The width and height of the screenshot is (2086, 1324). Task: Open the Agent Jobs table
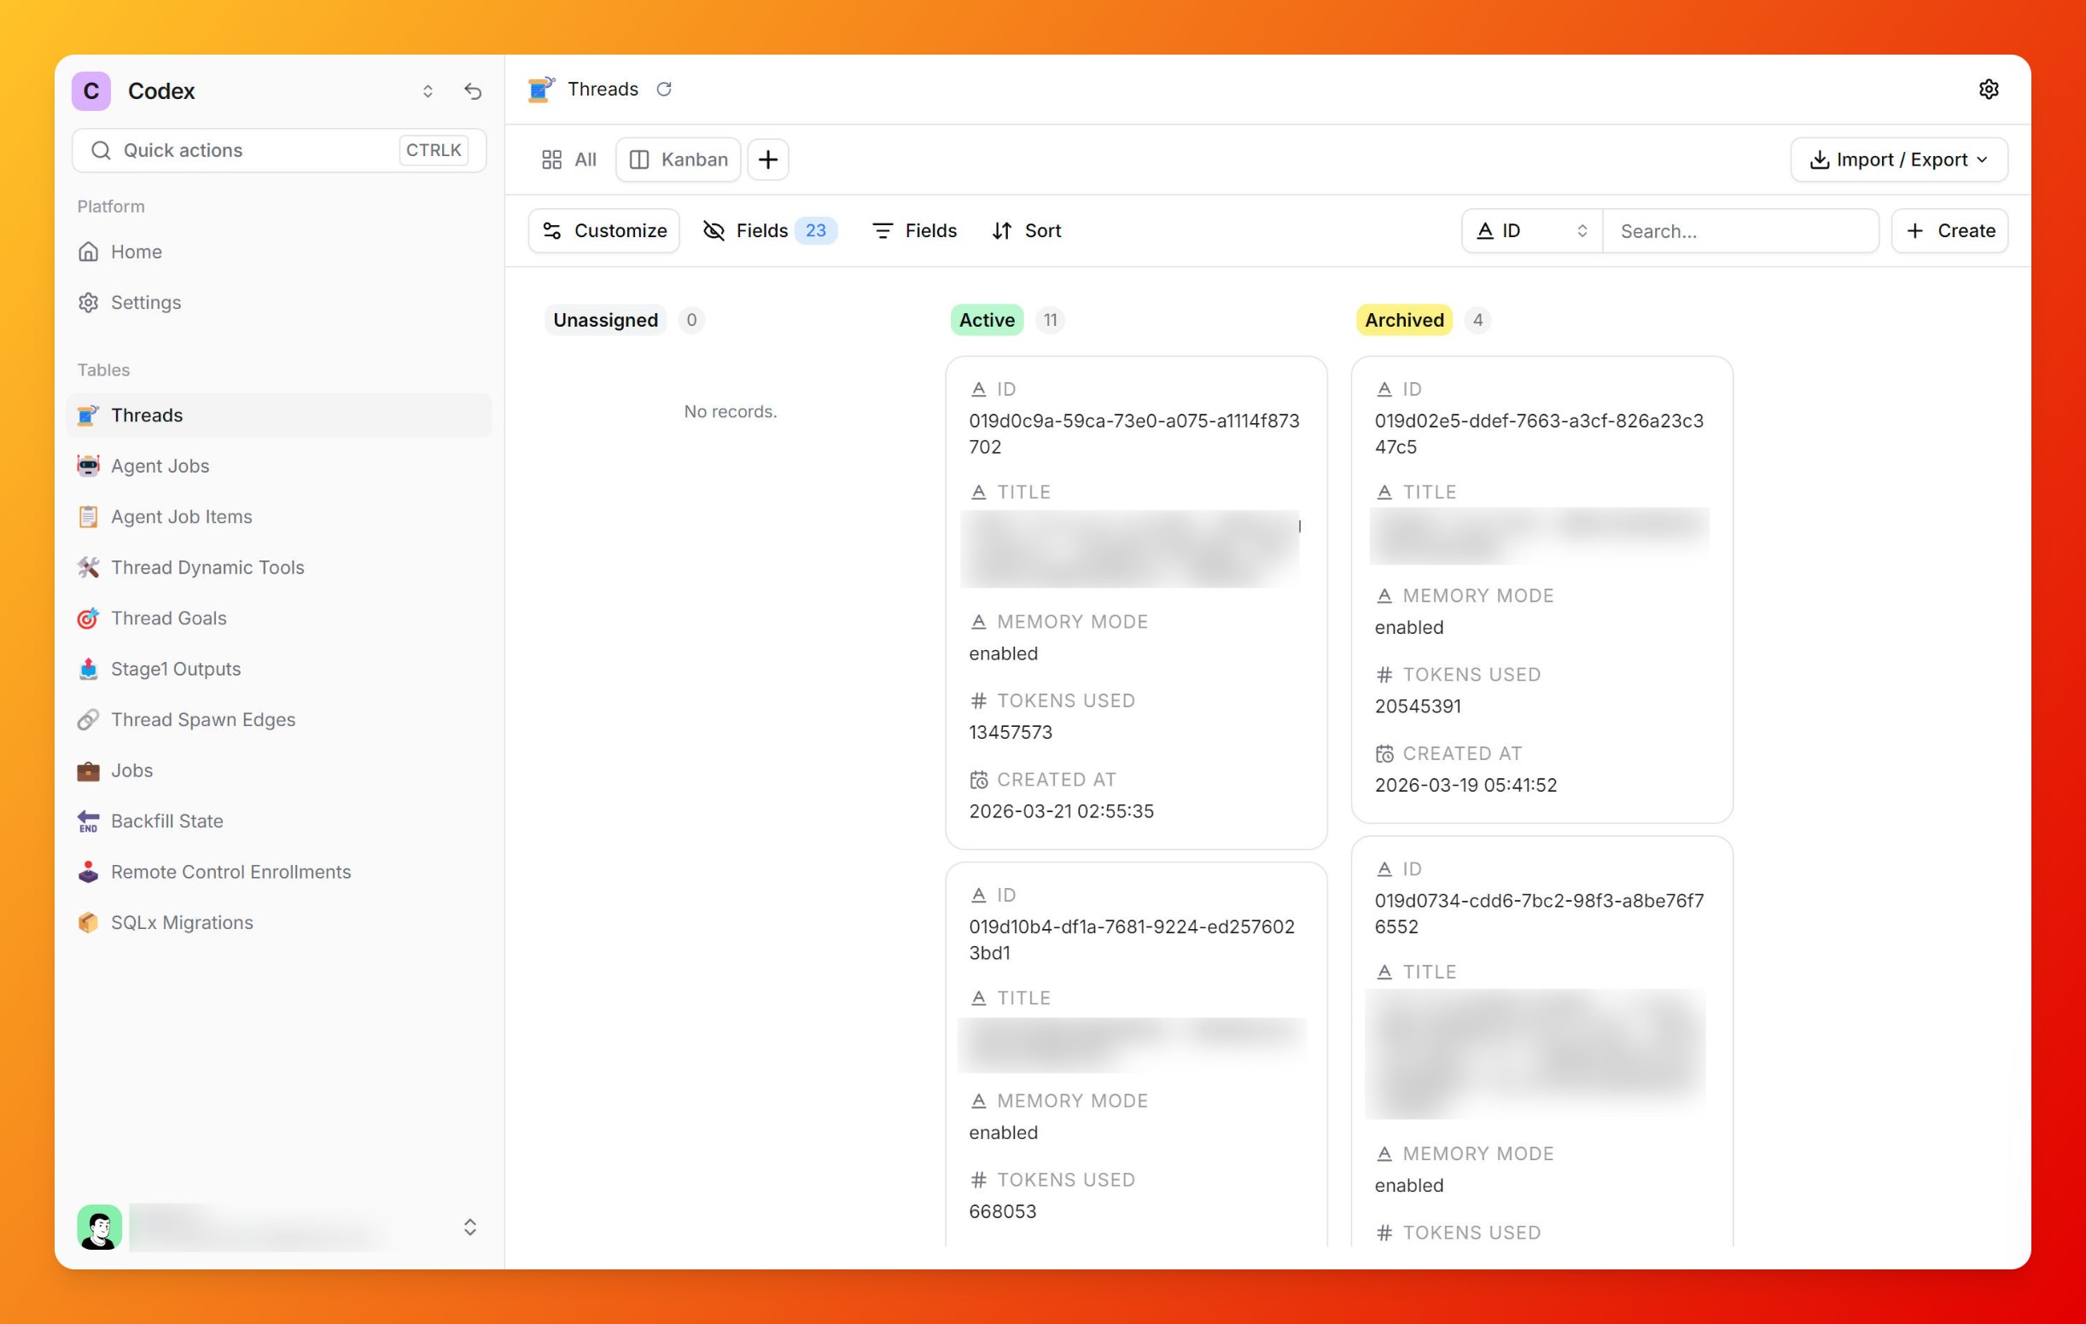point(279,466)
